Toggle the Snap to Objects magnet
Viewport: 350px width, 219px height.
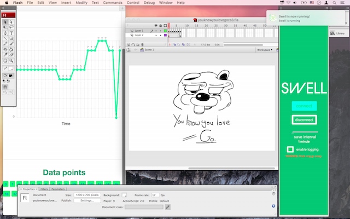coord(5,87)
